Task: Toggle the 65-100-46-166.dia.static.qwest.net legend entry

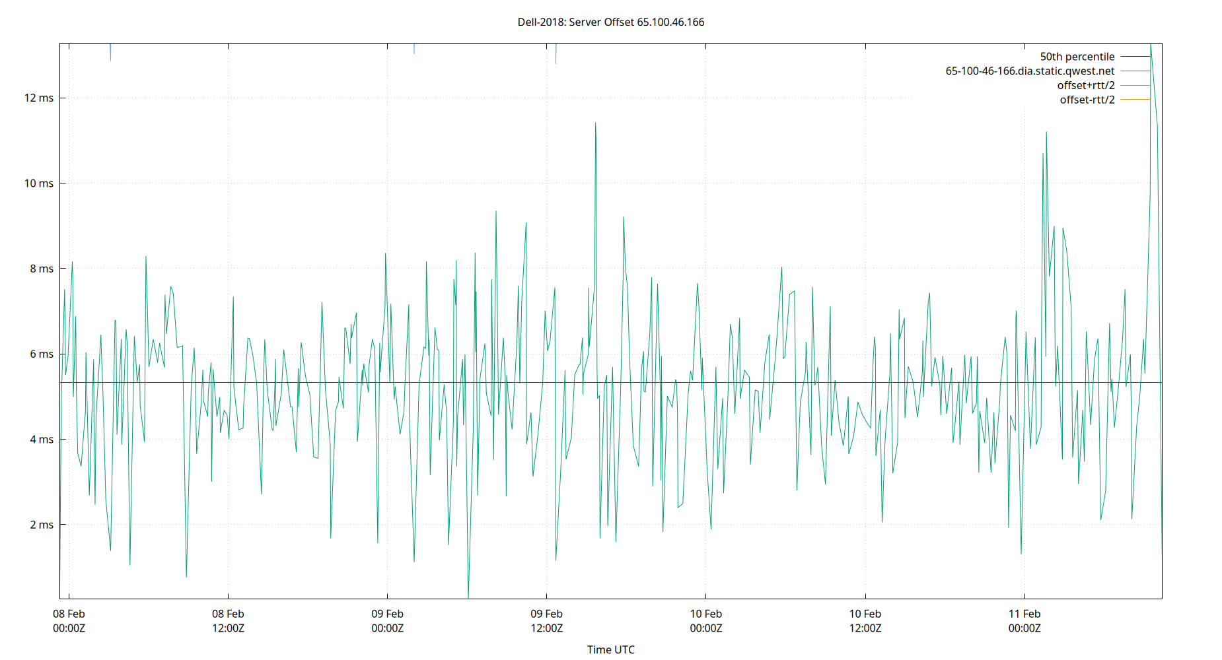Action: tap(1030, 71)
